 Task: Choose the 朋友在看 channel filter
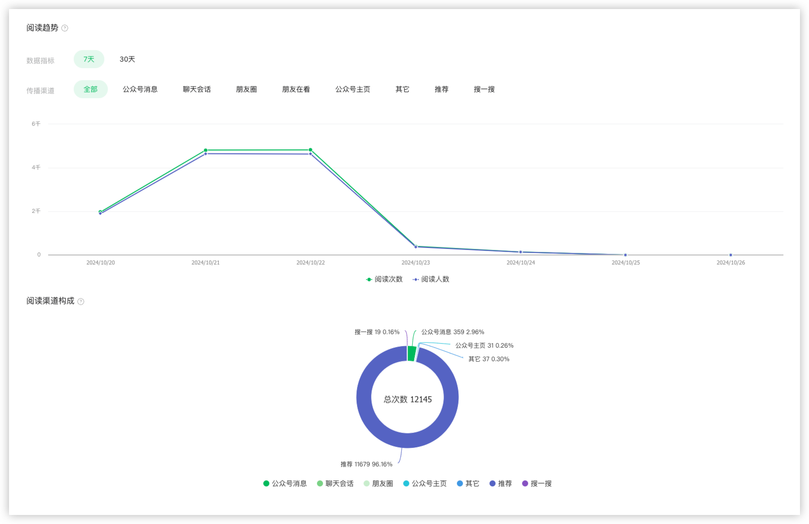pos(296,89)
